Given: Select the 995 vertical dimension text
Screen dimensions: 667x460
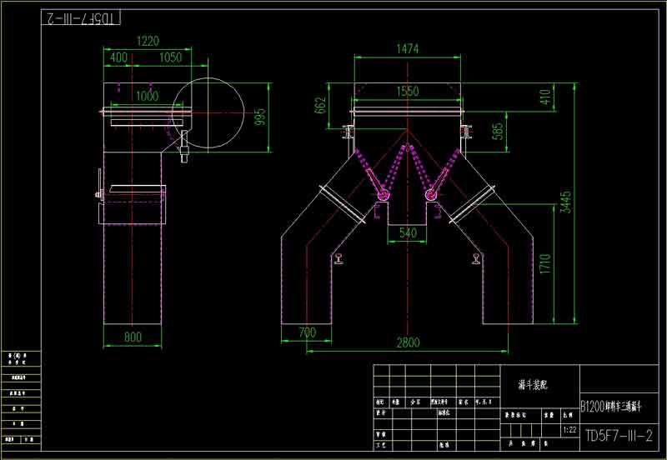Looking at the screenshot, I should (x=259, y=117).
